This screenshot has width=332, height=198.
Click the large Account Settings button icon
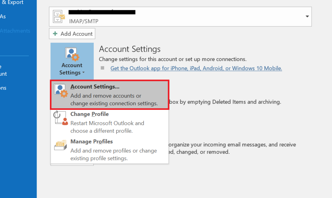[x=72, y=54]
